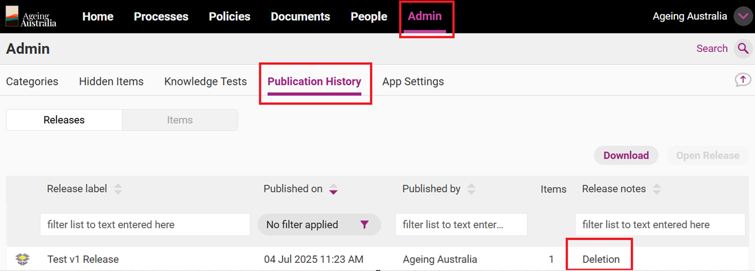This screenshot has width=755, height=271.
Task: Open the Knowledge Tests tab
Action: 206,82
